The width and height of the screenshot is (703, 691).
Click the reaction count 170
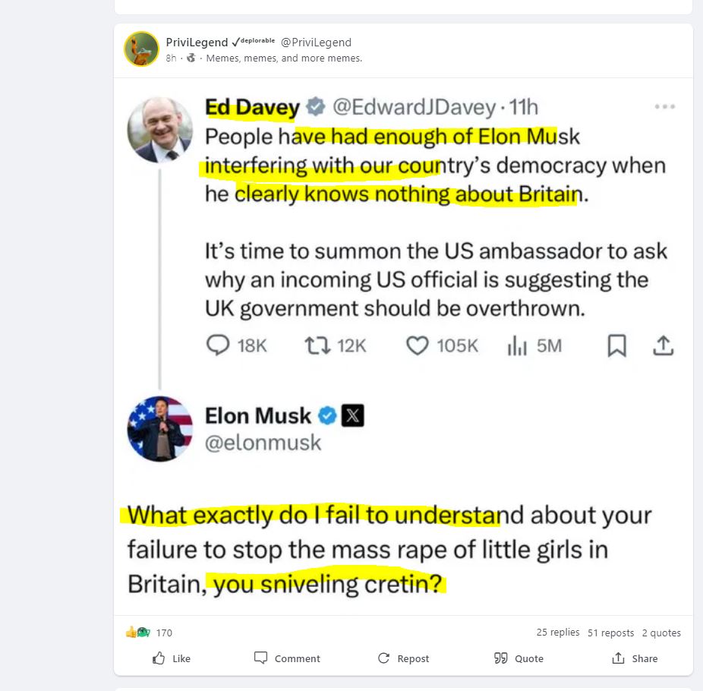click(164, 633)
